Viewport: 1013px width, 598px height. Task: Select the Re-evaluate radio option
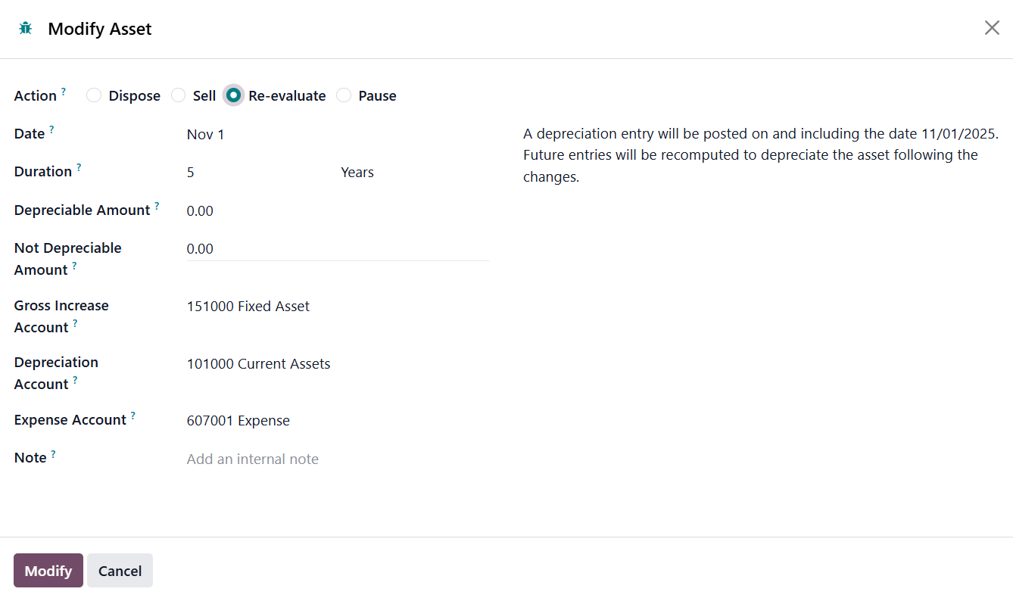[x=234, y=95]
